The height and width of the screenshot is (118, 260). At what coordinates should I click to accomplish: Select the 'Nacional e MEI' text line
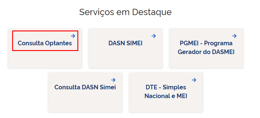166,96
